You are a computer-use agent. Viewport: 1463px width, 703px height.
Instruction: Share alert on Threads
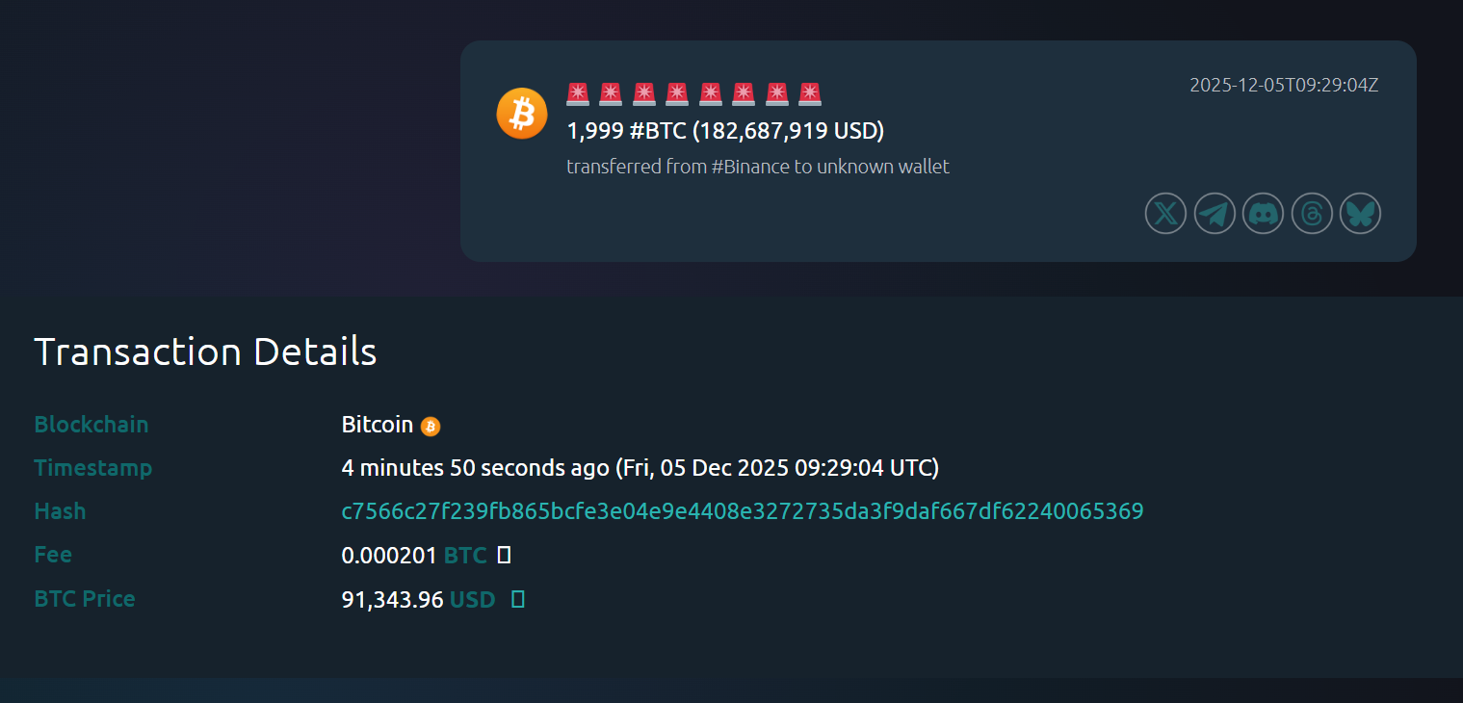[x=1312, y=213]
